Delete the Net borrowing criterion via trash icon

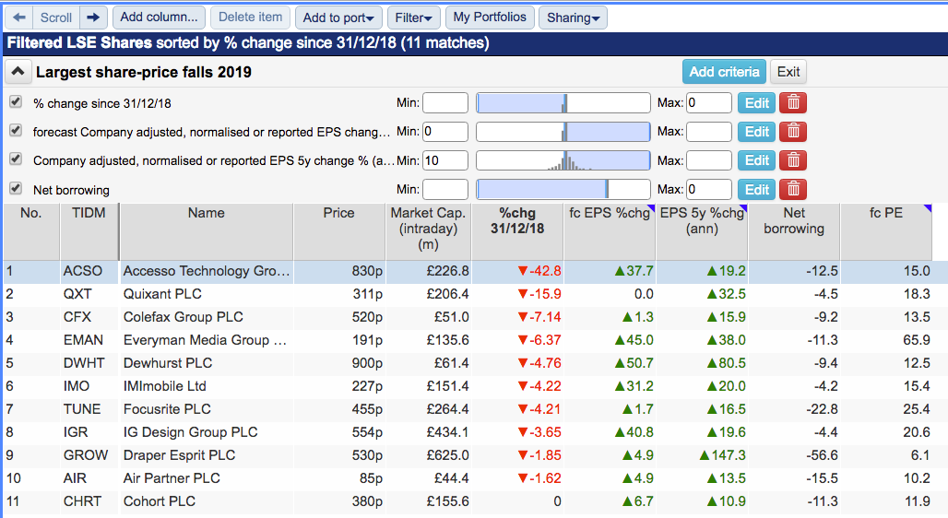click(x=793, y=189)
